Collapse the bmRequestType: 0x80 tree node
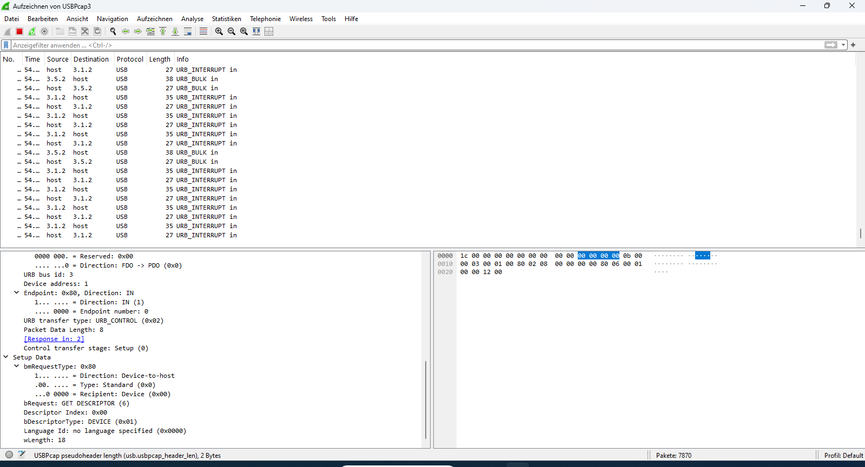 [x=17, y=366]
